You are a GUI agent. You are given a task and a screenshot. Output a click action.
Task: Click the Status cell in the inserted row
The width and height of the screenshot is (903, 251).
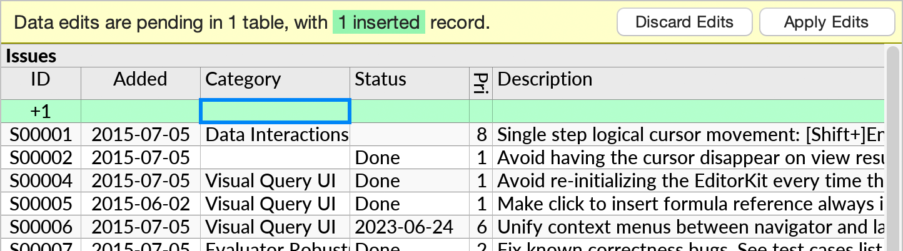(x=410, y=111)
